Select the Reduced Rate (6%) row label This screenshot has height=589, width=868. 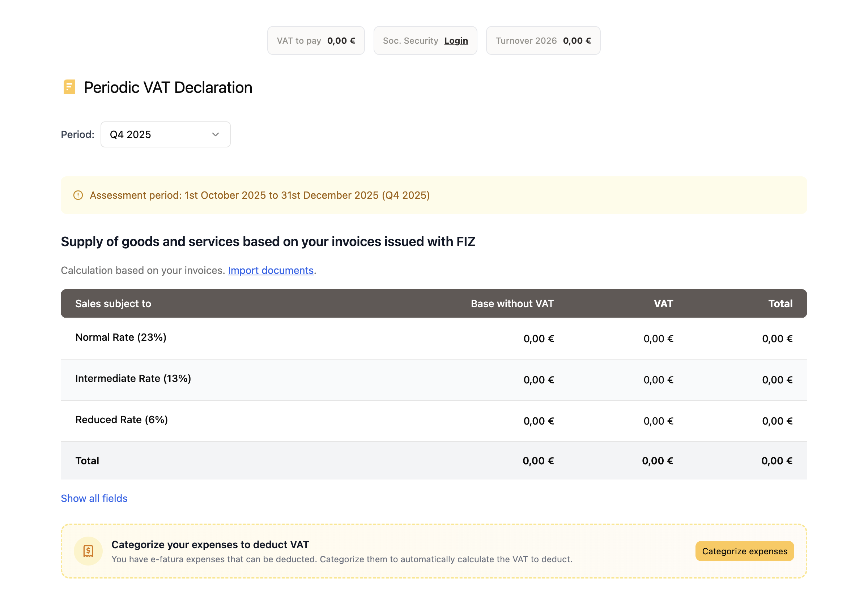(x=122, y=420)
